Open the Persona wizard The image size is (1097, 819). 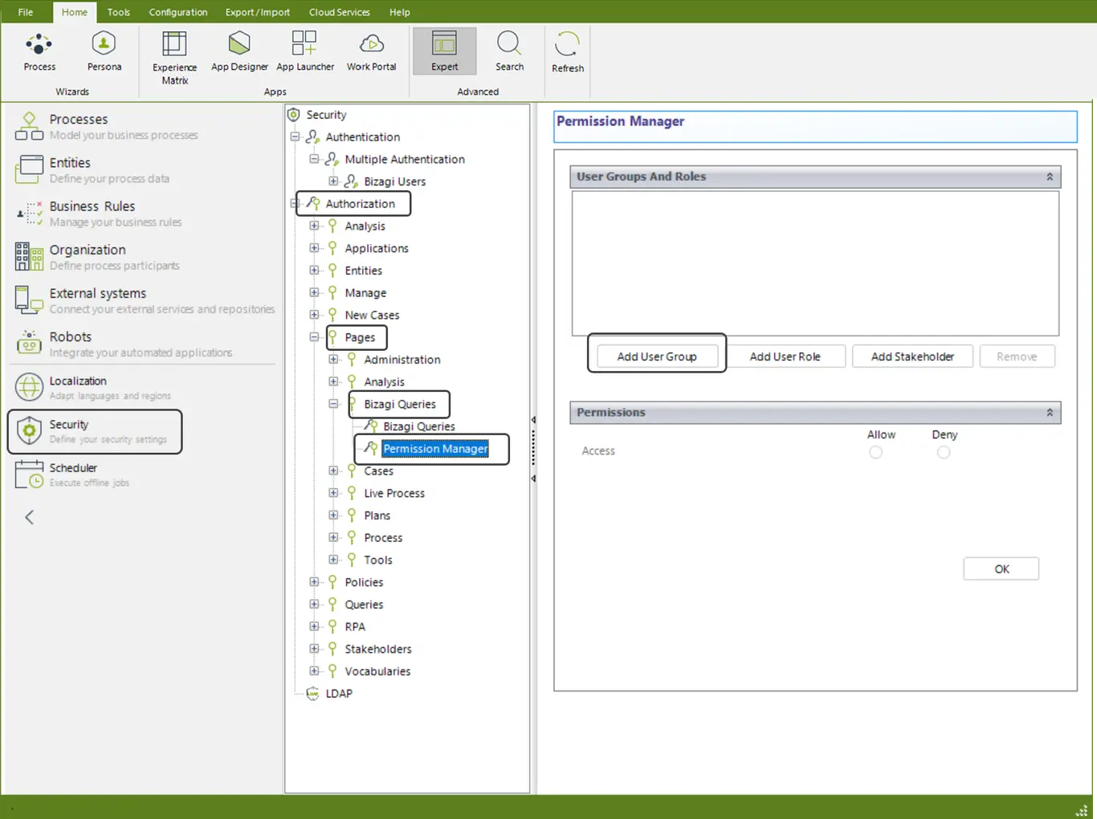[x=104, y=52]
